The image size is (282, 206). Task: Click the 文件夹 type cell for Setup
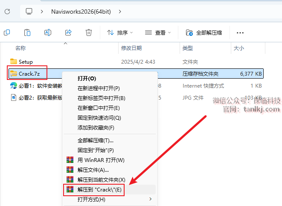[x=190, y=62]
